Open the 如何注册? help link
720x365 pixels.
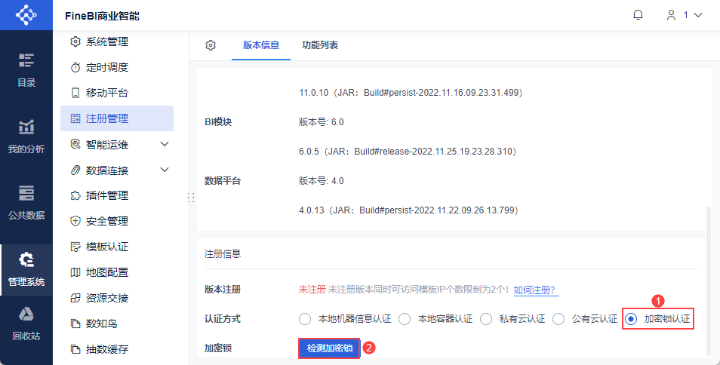(x=536, y=290)
